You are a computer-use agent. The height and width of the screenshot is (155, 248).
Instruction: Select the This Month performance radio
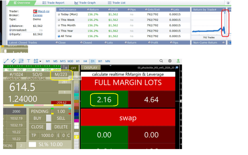[59, 25]
